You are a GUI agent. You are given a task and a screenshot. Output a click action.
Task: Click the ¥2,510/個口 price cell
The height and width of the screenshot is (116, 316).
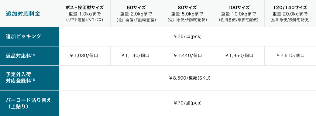(290, 56)
